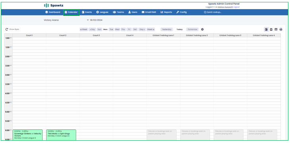The image size is (290, 143).
Task: Select Wed in the day picker
Action: [117, 29]
